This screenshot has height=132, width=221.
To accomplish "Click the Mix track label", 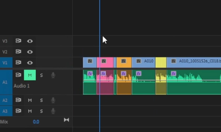I will [4, 122].
